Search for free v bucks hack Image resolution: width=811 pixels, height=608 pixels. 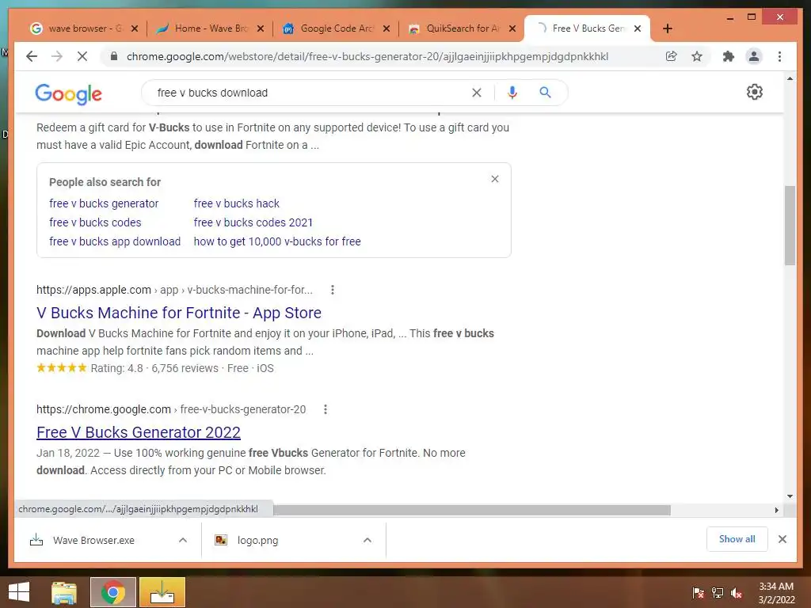[x=236, y=203]
